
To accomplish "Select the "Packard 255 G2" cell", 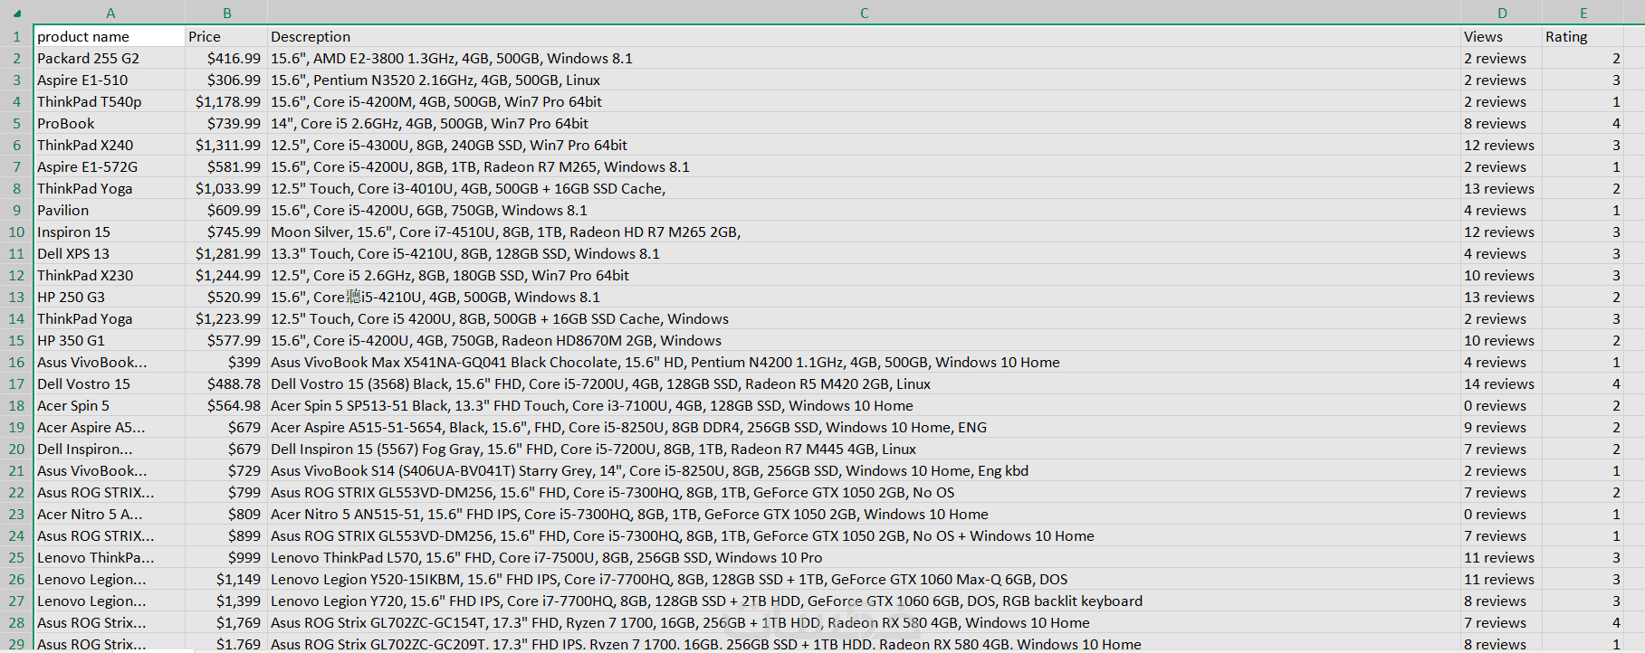I will point(110,58).
